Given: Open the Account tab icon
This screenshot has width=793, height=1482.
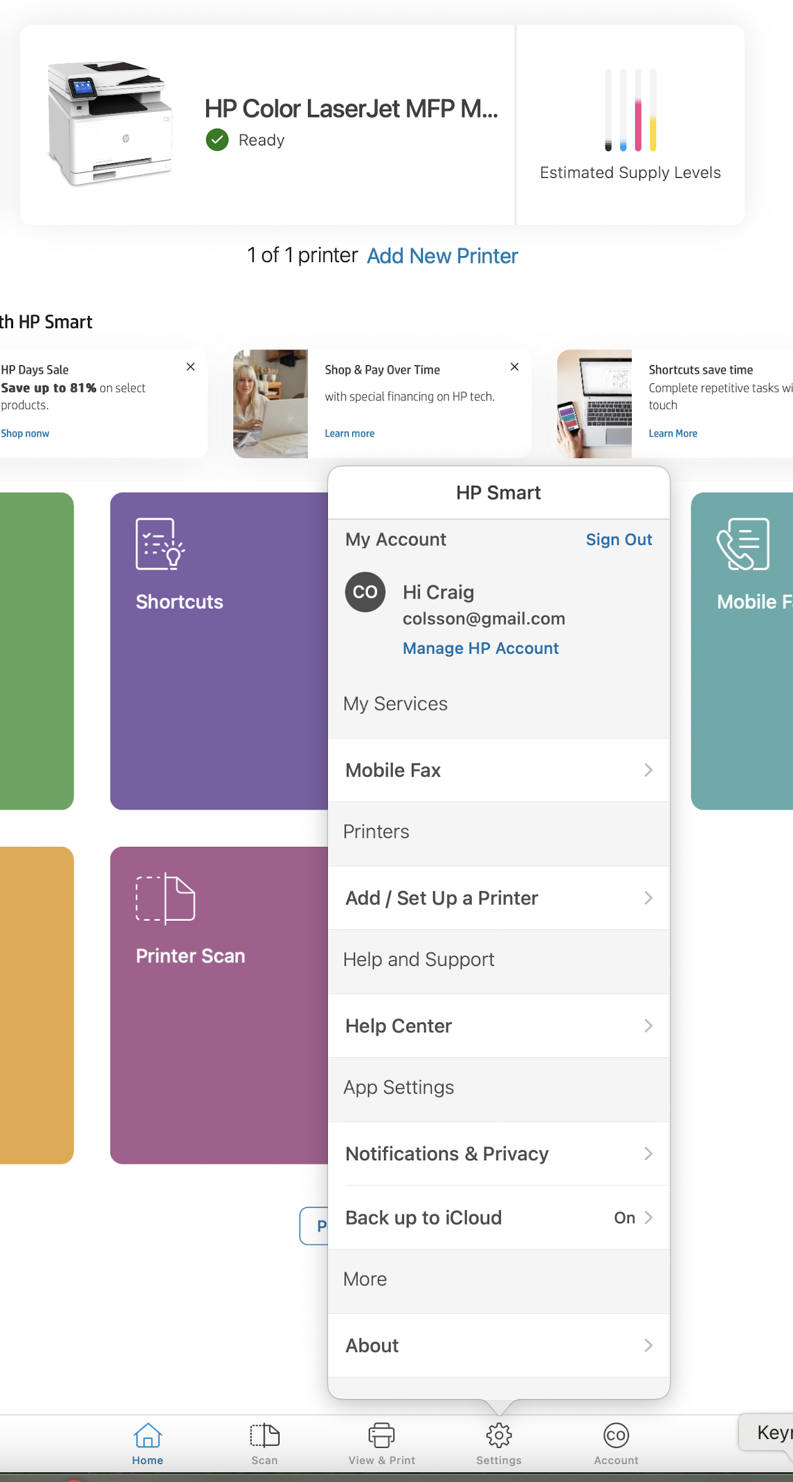Looking at the screenshot, I should coord(616,1435).
